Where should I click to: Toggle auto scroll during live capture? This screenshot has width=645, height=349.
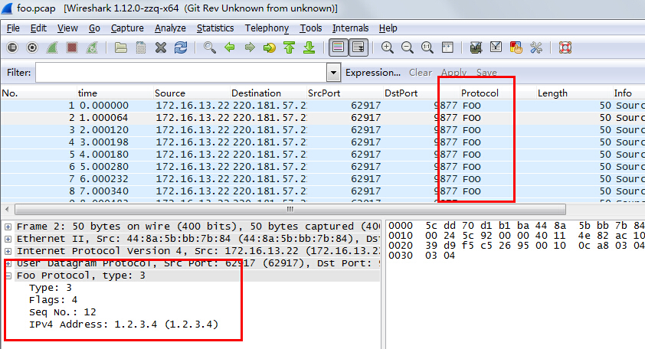pos(359,47)
